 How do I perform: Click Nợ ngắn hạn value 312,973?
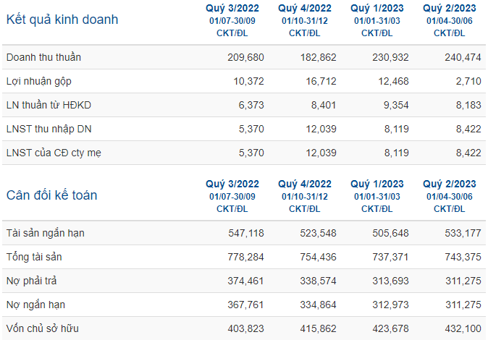[390, 305]
